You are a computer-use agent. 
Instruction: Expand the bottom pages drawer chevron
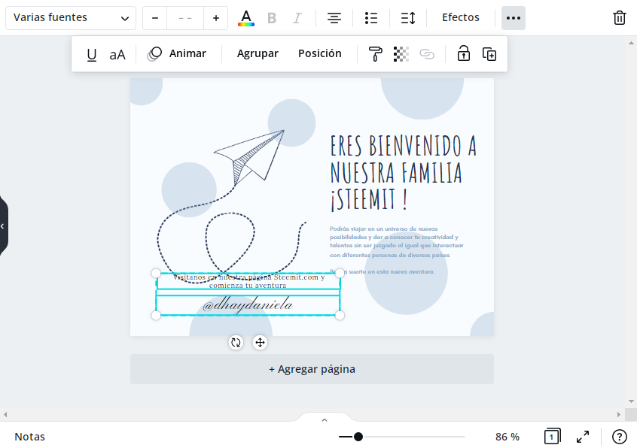point(325,419)
